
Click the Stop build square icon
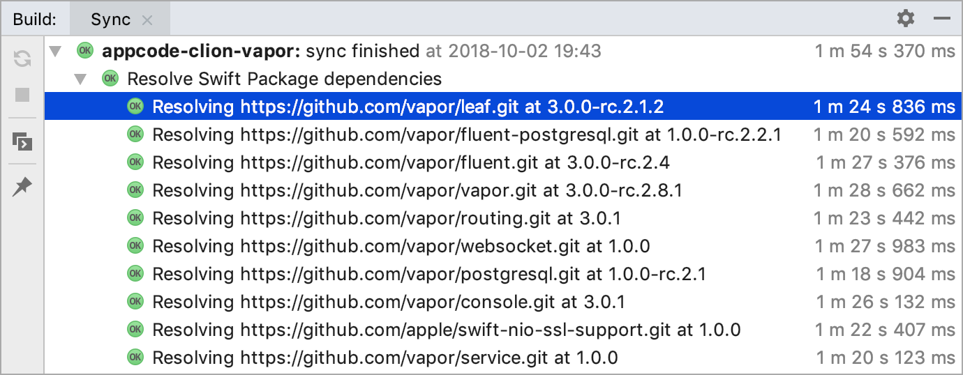coord(22,94)
